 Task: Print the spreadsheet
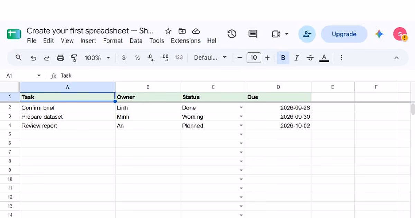61,58
